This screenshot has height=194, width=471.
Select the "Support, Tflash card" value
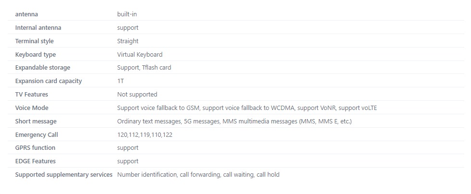pos(144,68)
